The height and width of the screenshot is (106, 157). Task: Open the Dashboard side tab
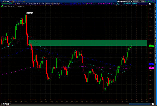coord(155,48)
